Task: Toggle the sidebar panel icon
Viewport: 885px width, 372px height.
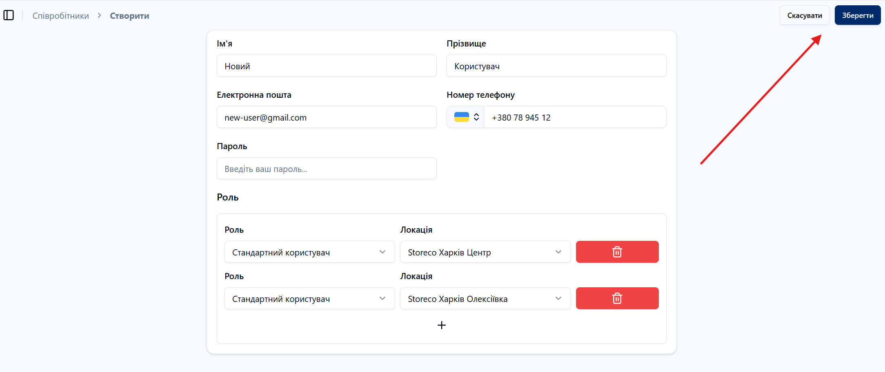Action: [9, 15]
